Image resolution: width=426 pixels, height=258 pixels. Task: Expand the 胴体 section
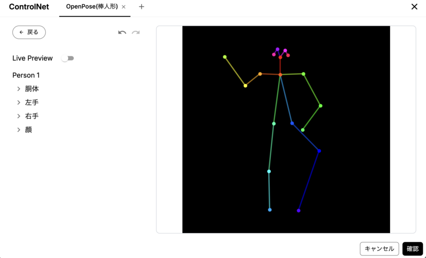click(19, 89)
